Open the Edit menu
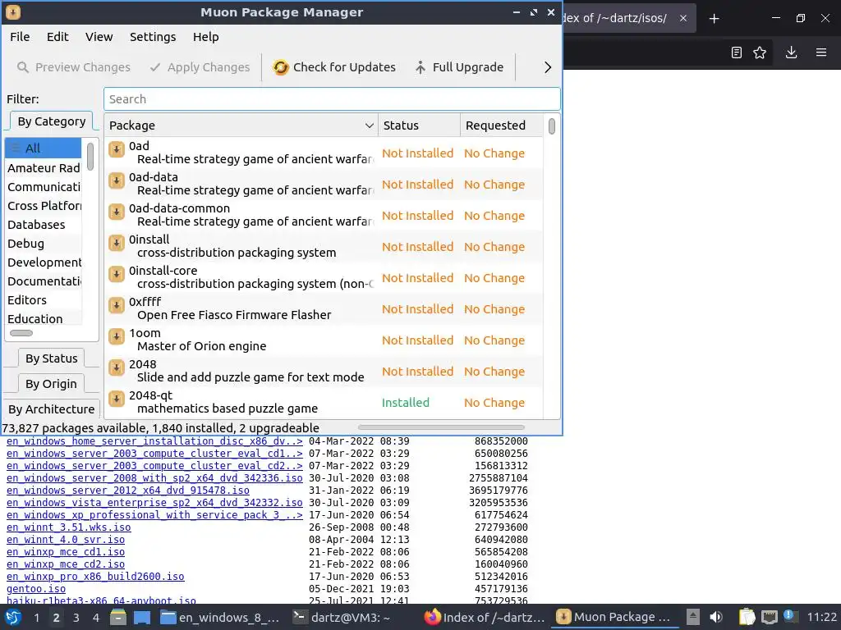Screen dimensions: 841x630 click(57, 37)
